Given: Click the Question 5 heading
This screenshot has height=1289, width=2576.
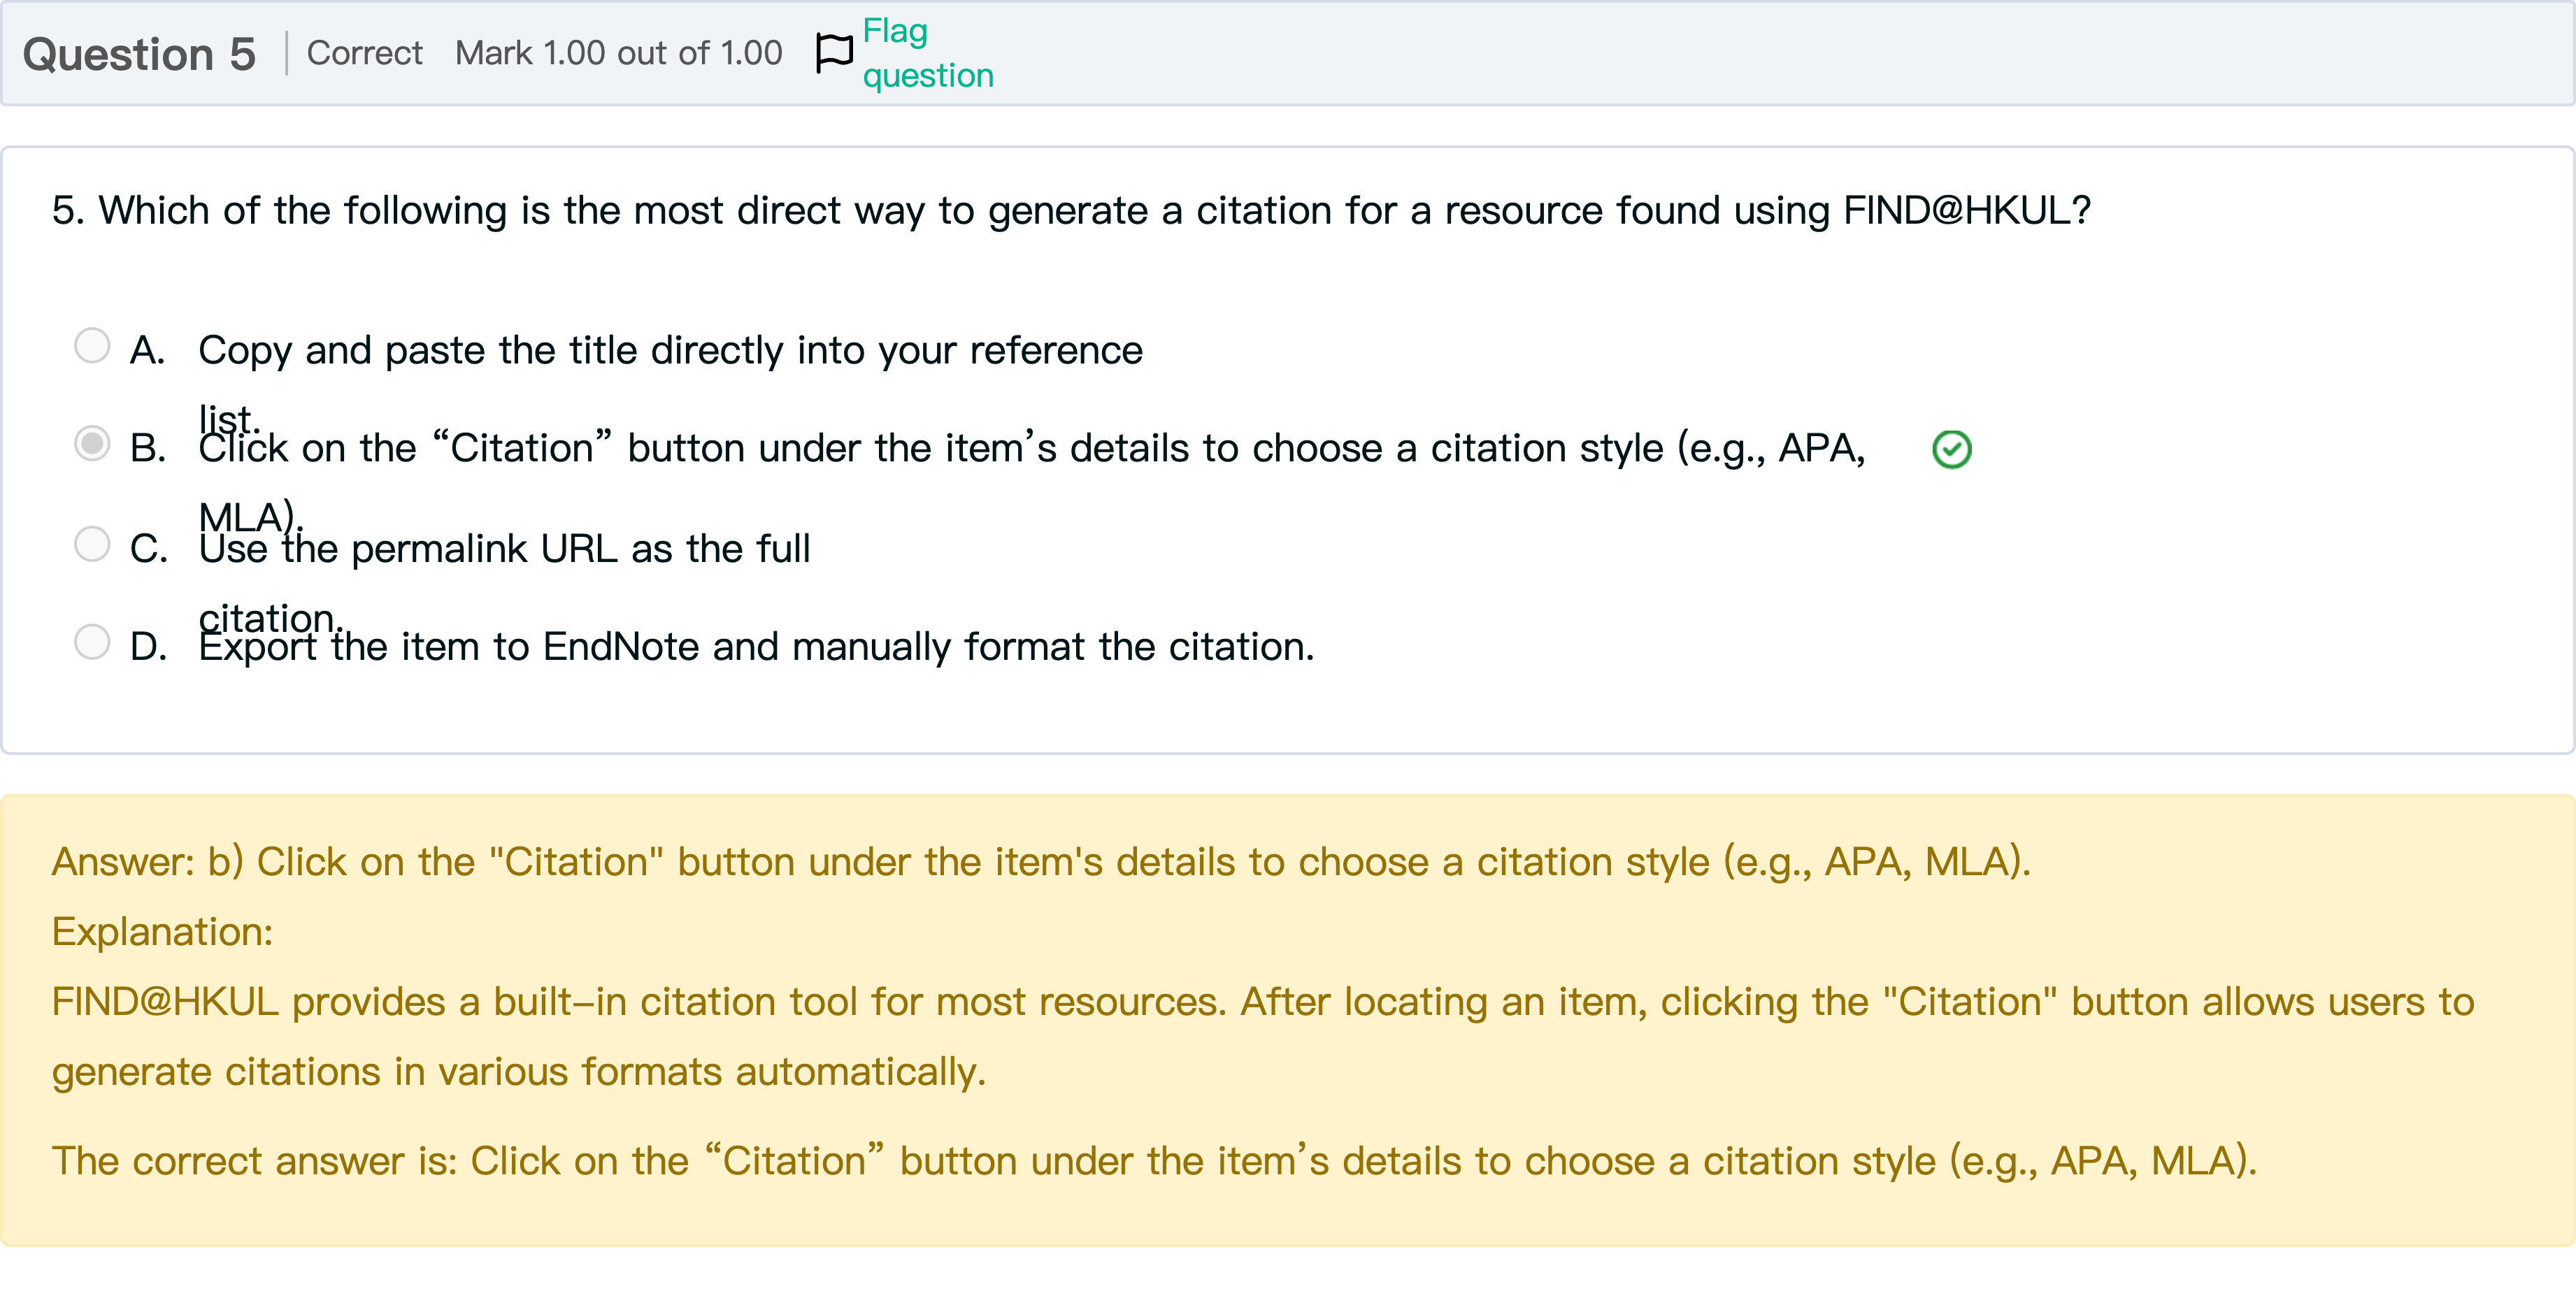Looking at the screenshot, I should tap(139, 54).
